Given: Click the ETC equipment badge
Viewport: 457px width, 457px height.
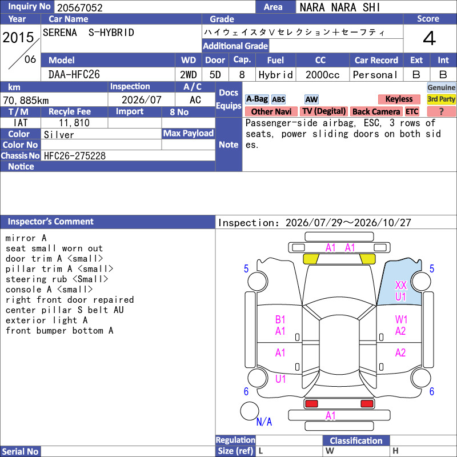Looking at the screenshot, I should tap(412, 111).
